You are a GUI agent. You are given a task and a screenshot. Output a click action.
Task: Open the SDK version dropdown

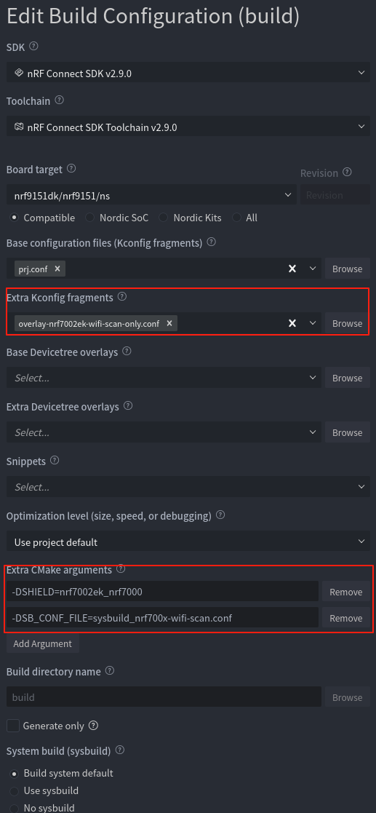(188, 73)
